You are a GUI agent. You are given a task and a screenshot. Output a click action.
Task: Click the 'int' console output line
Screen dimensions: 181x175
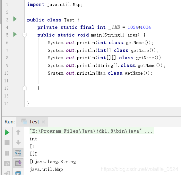tap(33, 139)
